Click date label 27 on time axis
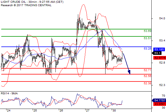This screenshot has width=166, height=112. tap(88, 111)
